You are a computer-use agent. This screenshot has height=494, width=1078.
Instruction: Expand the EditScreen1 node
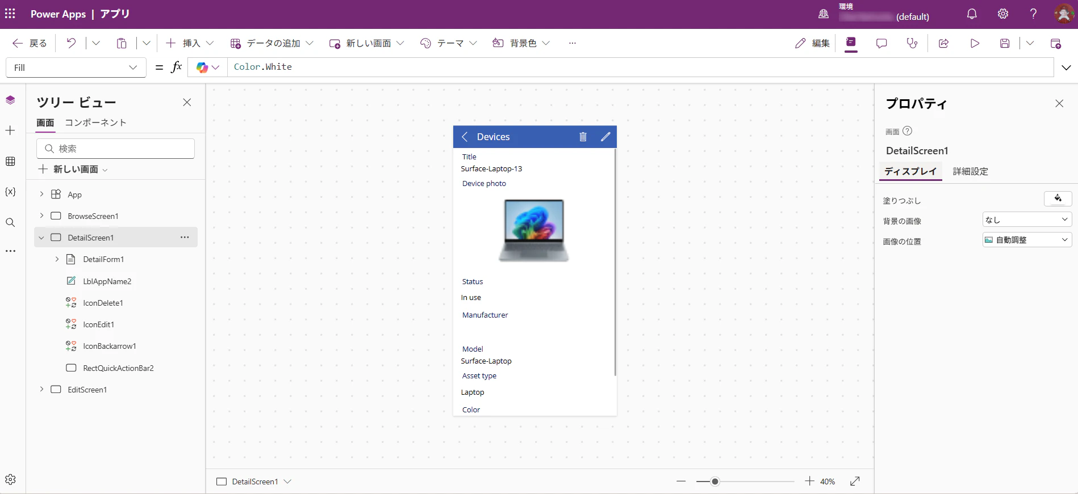pyautogui.click(x=41, y=389)
